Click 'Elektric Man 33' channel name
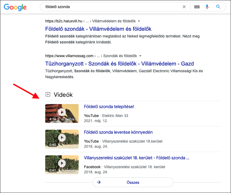This screenshot has width=231, height=193. (115, 116)
